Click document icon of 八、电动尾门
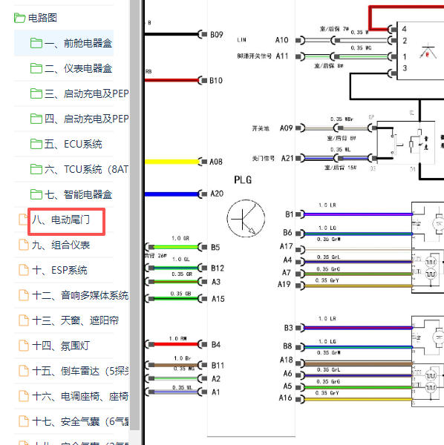The height and width of the screenshot is (445, 444). (23, 220)
